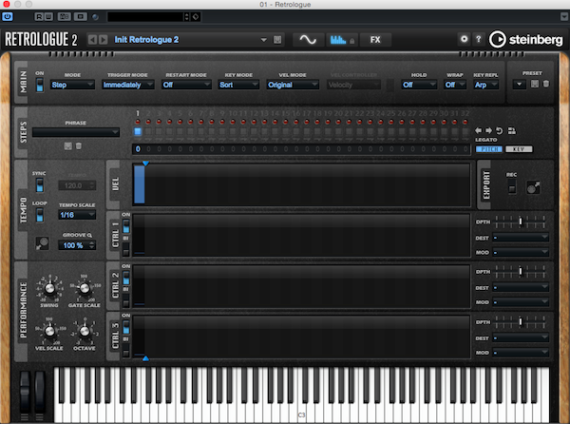Click the OCTAVE knob
The width and height of the screenshot is (570, 424).
[85, 331]
